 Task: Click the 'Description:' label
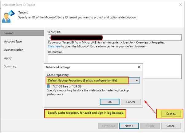click(56, 52)
